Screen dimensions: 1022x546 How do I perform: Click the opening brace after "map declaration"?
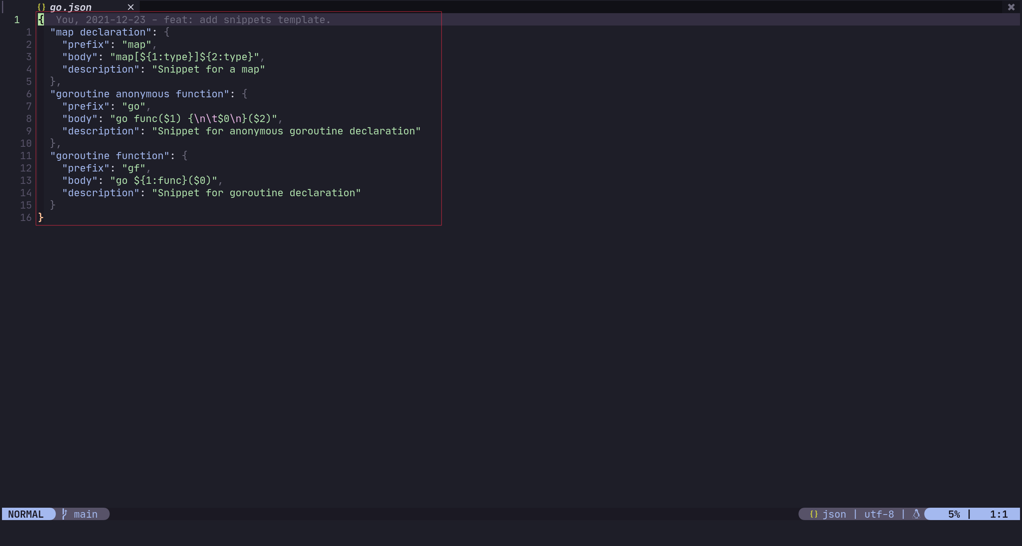(167, 32)
